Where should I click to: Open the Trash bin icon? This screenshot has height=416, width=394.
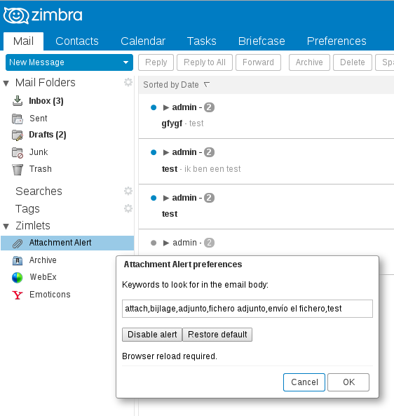(x=18, y=170)
